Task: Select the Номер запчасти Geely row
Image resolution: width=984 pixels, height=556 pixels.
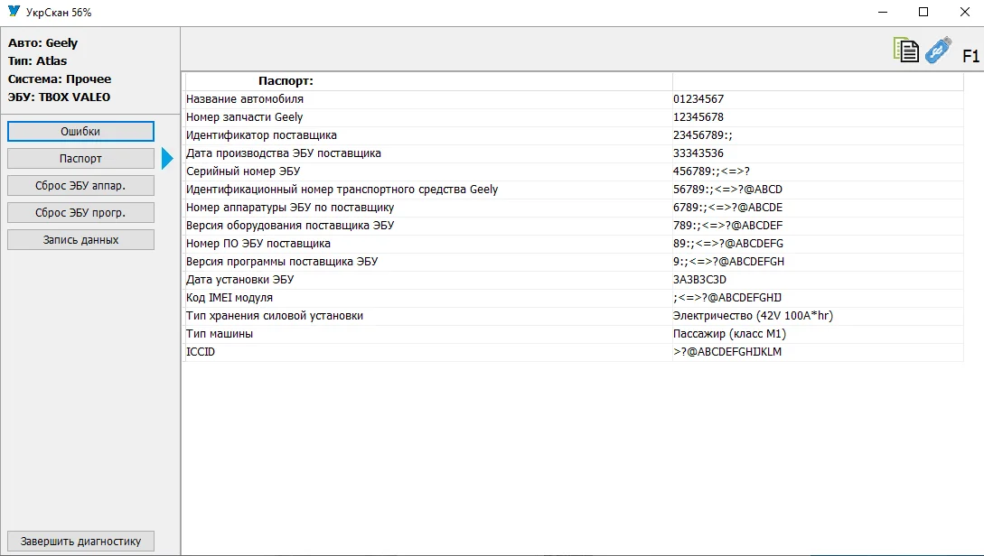Action: tap(574, 117)
